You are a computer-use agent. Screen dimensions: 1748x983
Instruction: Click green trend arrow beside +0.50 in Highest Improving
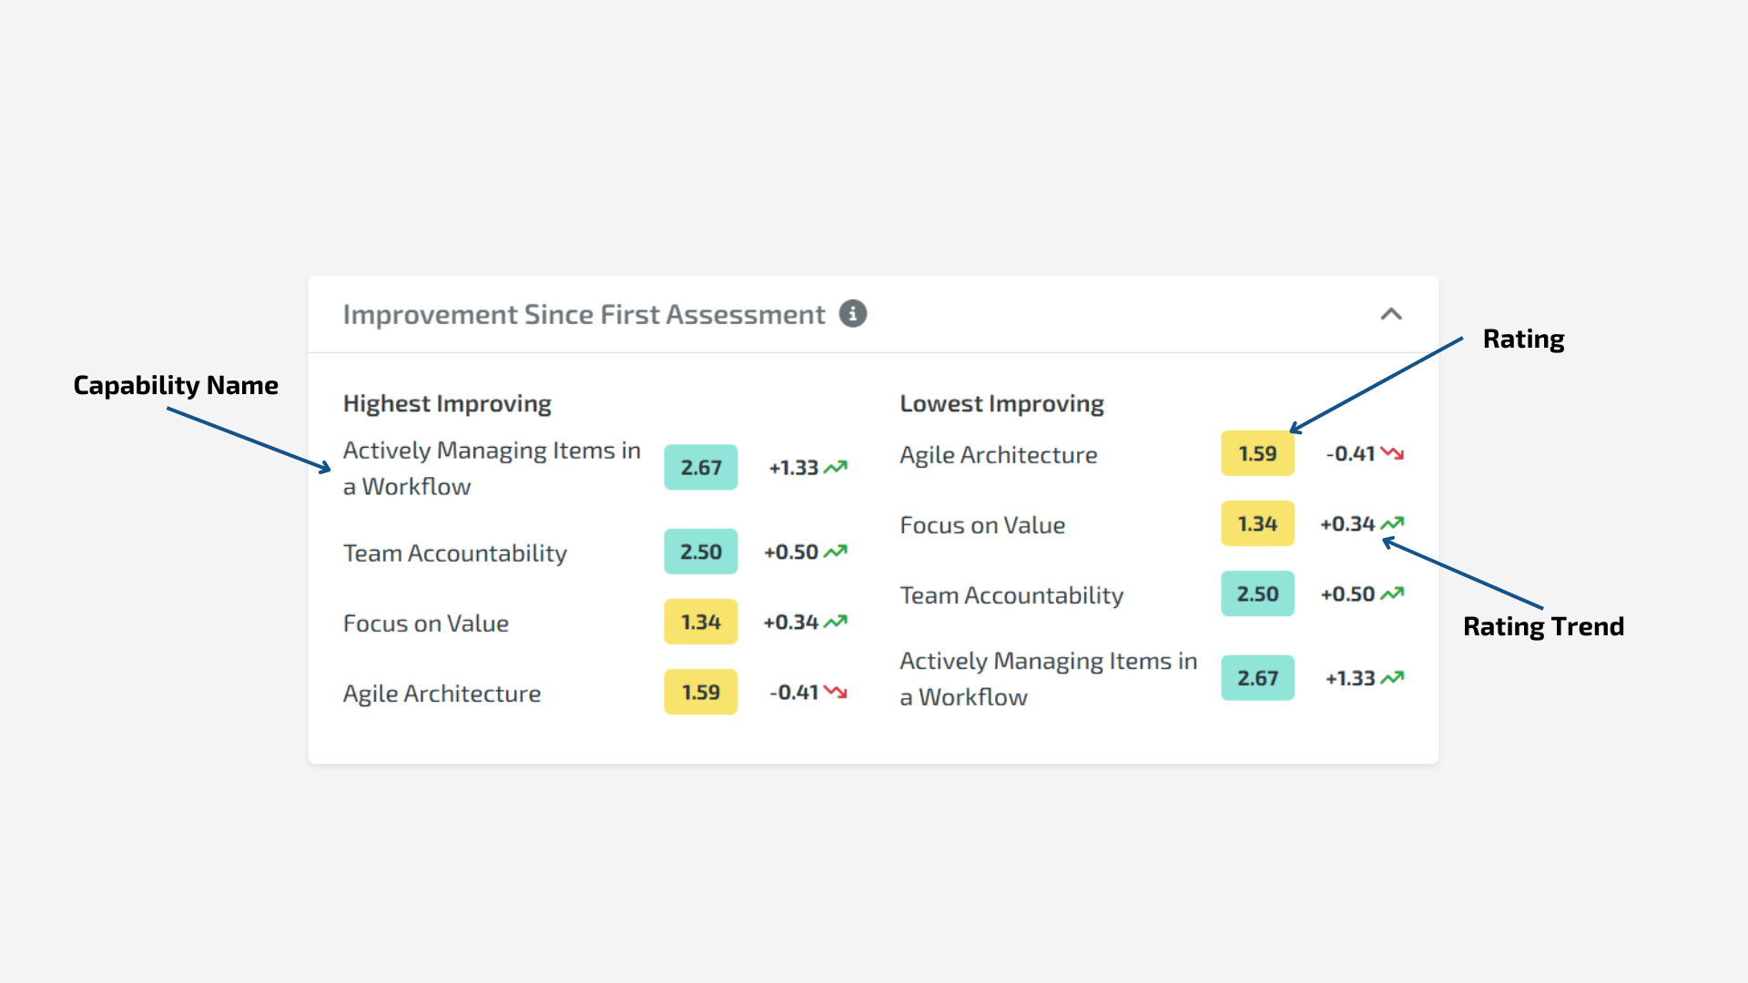click(836, 552)
